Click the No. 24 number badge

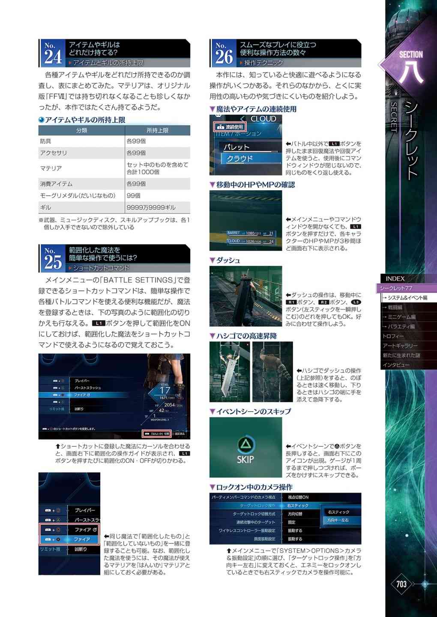[52, 54]
